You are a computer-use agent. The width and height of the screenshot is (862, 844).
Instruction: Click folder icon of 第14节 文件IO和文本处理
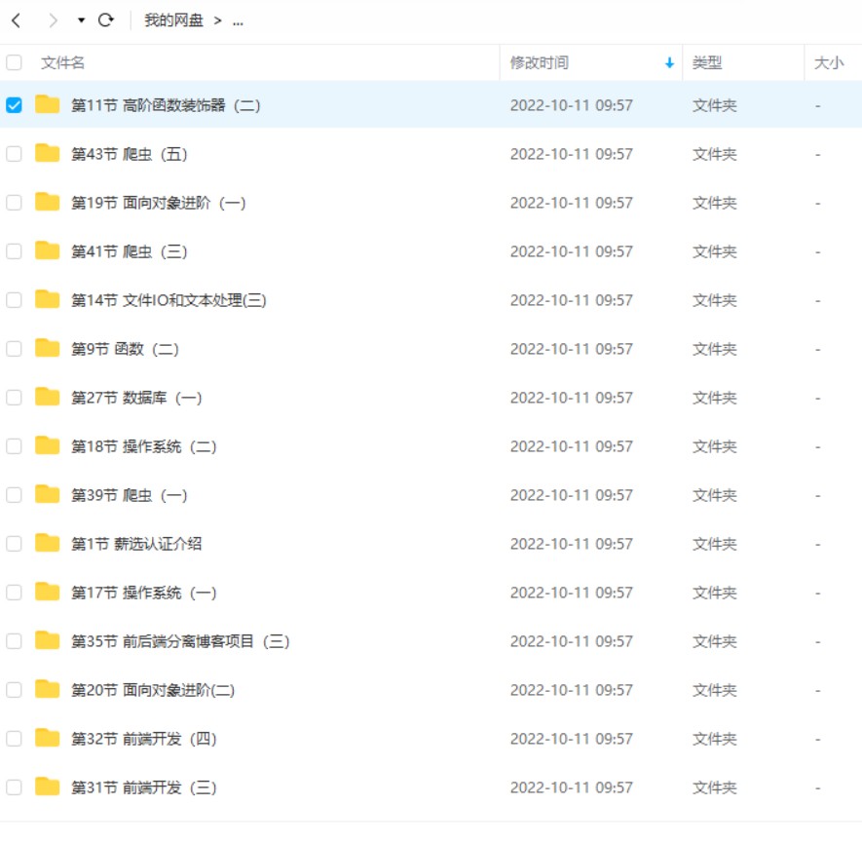[48, 299]
